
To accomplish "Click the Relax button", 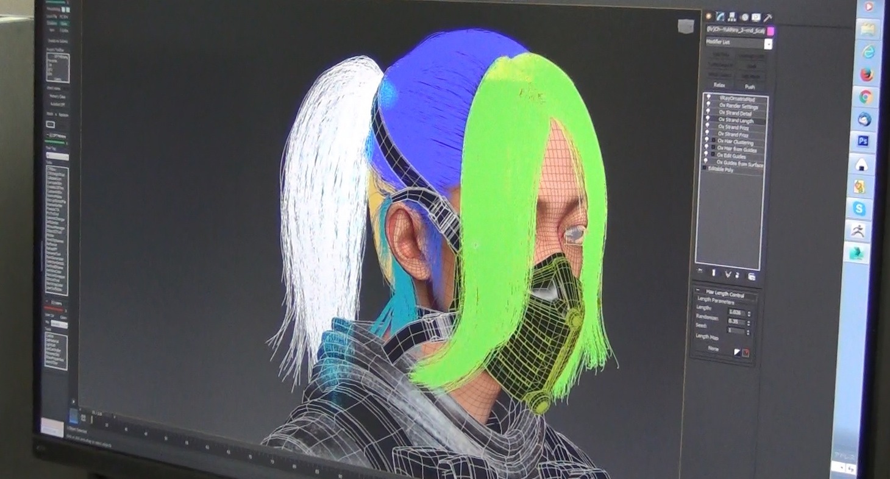I will pos(719,86).
